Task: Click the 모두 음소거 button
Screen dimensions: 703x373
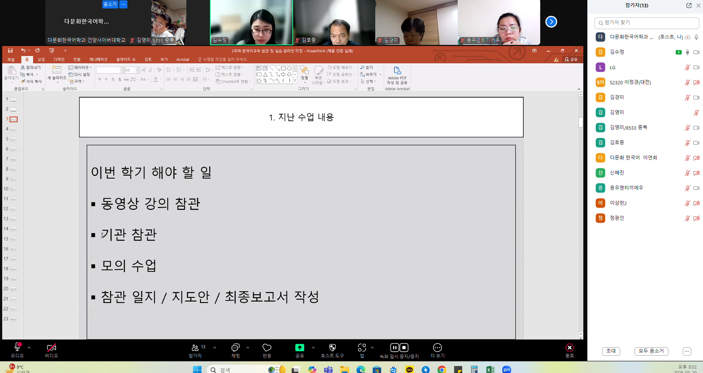Action: pyautogui.click(x=651, y=351)
